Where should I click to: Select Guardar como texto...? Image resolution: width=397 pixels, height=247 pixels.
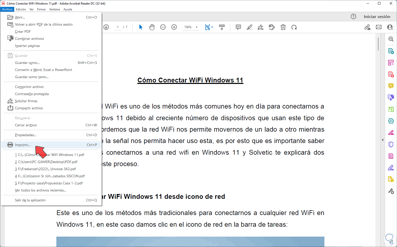click(51, 77)
